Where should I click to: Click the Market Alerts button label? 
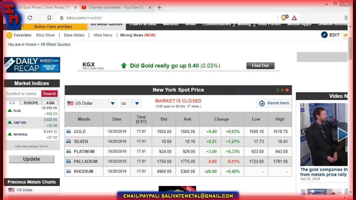pyautogui.click(x=278, y=103)
